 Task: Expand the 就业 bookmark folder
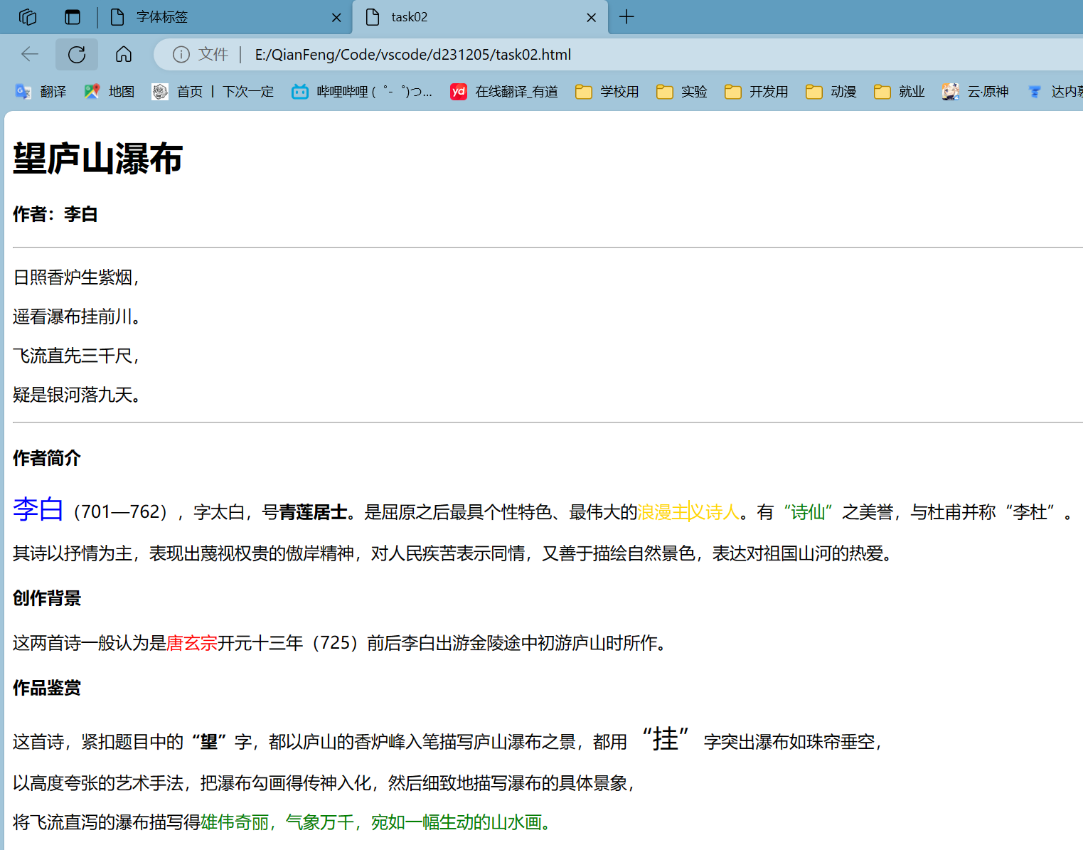pyautogui.click(x=900, y=91)
